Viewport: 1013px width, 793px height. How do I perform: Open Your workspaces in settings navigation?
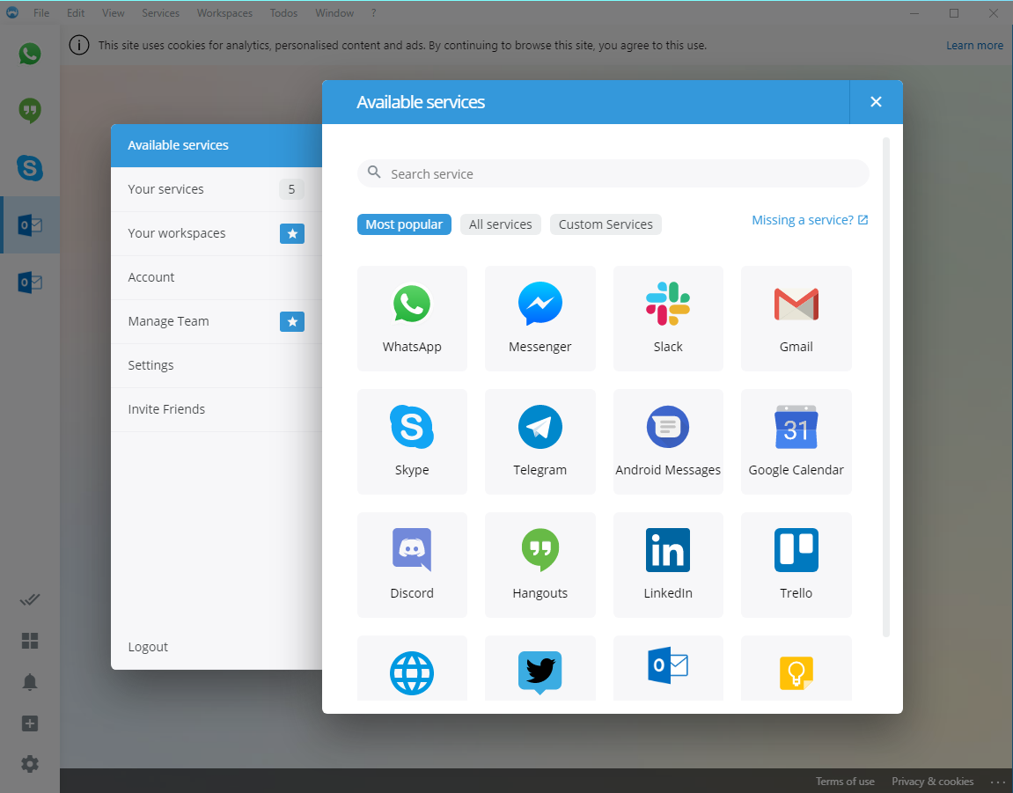coord(217,233)
